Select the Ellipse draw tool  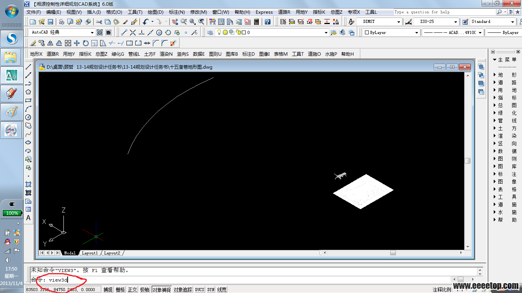(x=28, y=142)
